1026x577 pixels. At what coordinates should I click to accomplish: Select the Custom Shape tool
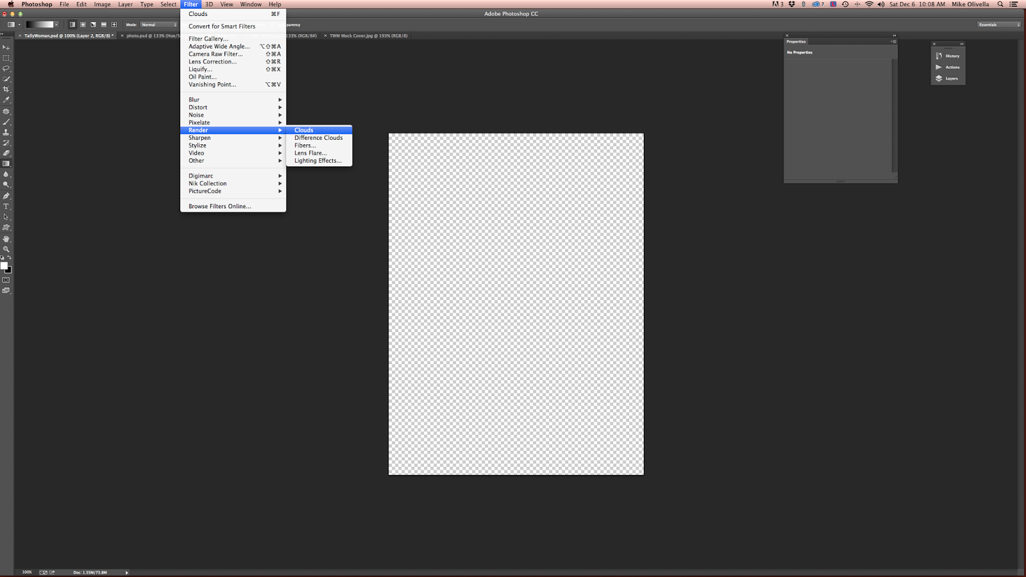click(x=6, y=228)
